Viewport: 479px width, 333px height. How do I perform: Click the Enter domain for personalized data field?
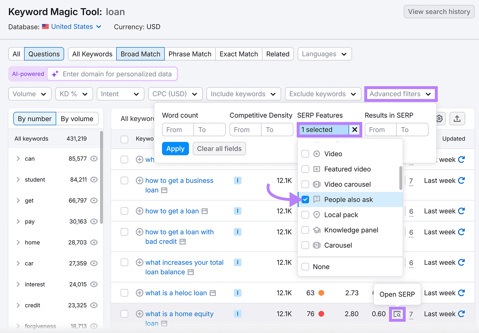coord(117,74)
